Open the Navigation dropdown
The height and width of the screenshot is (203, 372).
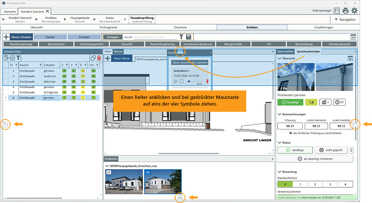pos(344,20)
